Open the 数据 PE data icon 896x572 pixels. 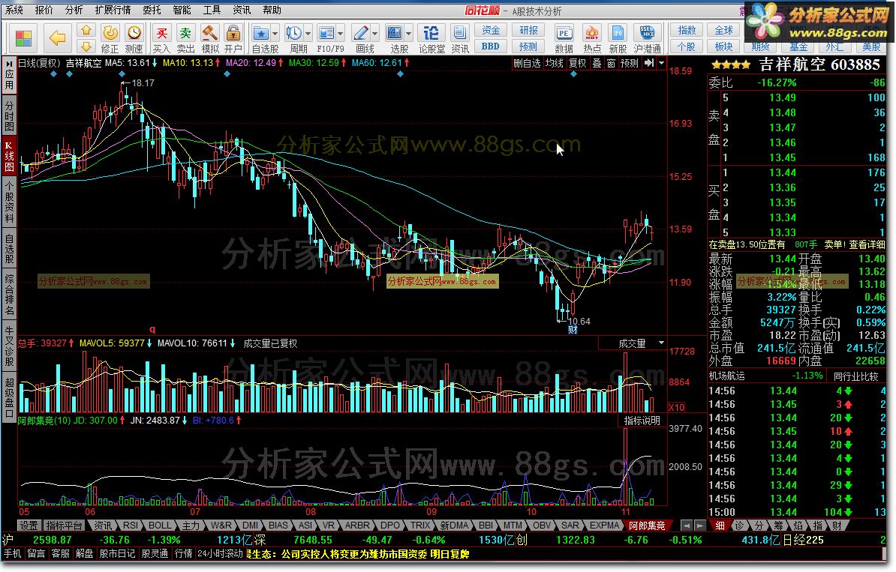pos(564,39)
